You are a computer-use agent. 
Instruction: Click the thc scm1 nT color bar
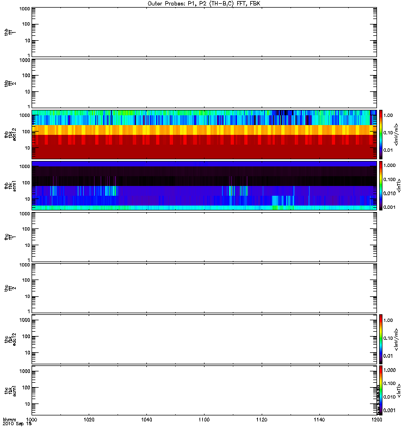point(381,390)
